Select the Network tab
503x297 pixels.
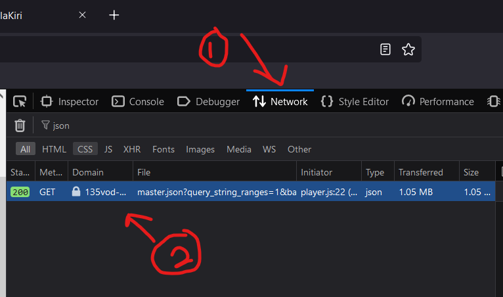[280, 102]
